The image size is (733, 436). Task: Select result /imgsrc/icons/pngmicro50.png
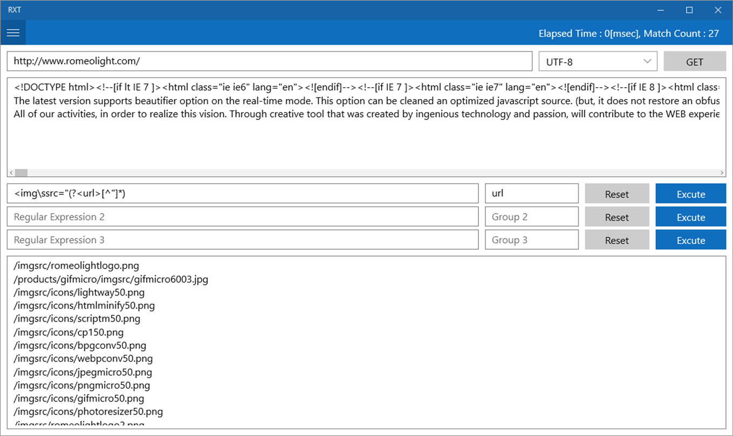[x=82, y=385]
